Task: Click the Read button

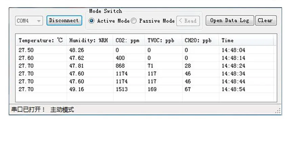Action: pyautogui.click(x=188, y=21)
